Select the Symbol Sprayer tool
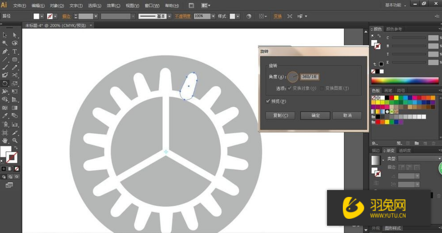Screen dimensions: 442x233 click(x=5, y=124)
